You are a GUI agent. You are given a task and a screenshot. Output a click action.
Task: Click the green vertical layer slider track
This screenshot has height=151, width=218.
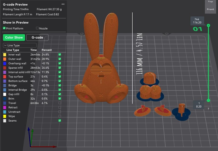click(x=208, y=63)
